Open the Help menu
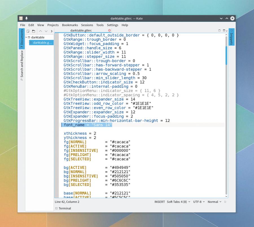The height and width of the screenshot is (227, 254). click(x=125, y=25)
